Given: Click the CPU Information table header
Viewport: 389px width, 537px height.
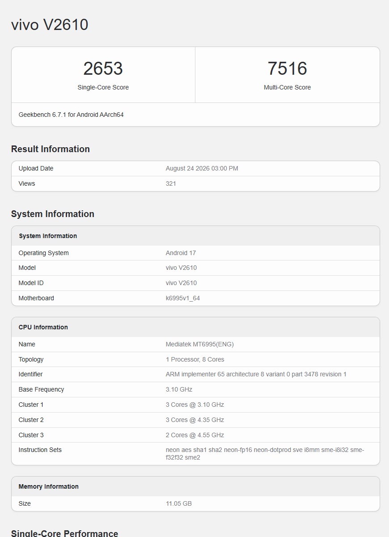Looking at the screenshot, I should point(43,327).
